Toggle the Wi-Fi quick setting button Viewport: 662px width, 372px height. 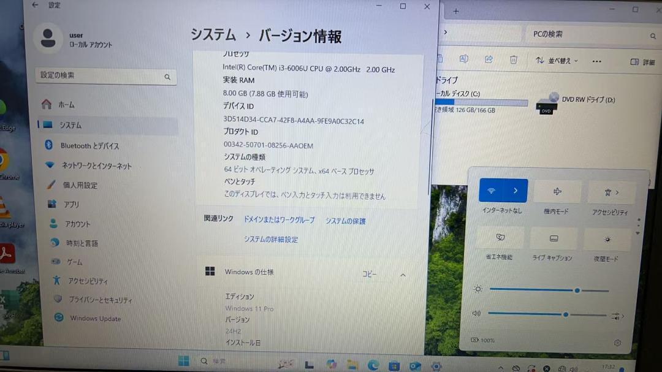coord(492,191)
